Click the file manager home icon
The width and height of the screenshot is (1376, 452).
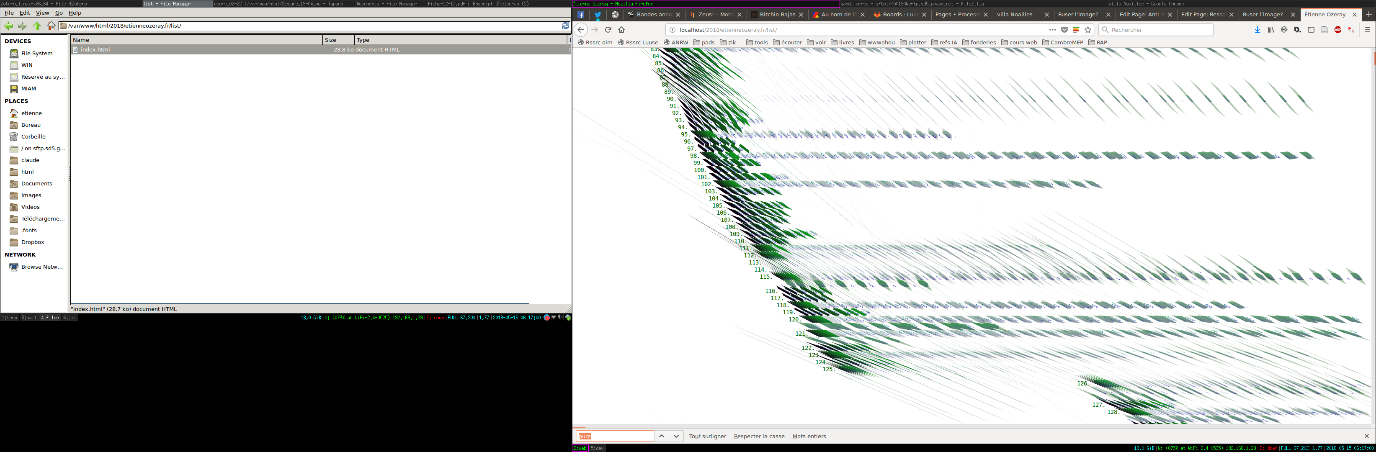click(51, 26)
